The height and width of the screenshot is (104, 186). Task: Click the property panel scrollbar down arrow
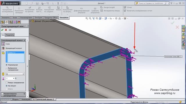coord(28,96)
